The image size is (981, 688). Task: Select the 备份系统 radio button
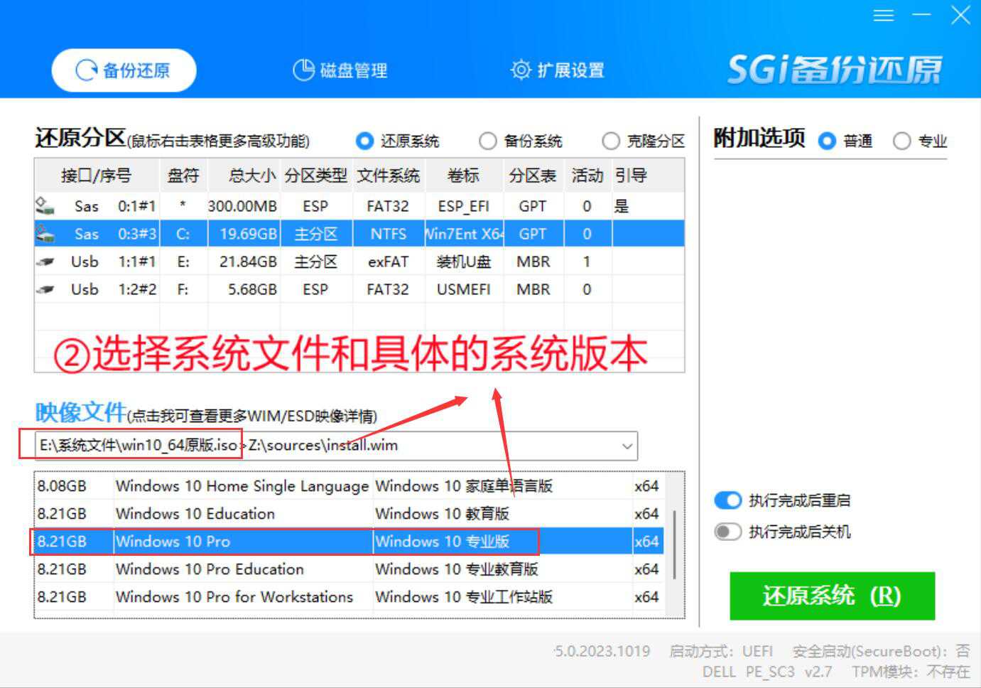[x=487, y=141]
